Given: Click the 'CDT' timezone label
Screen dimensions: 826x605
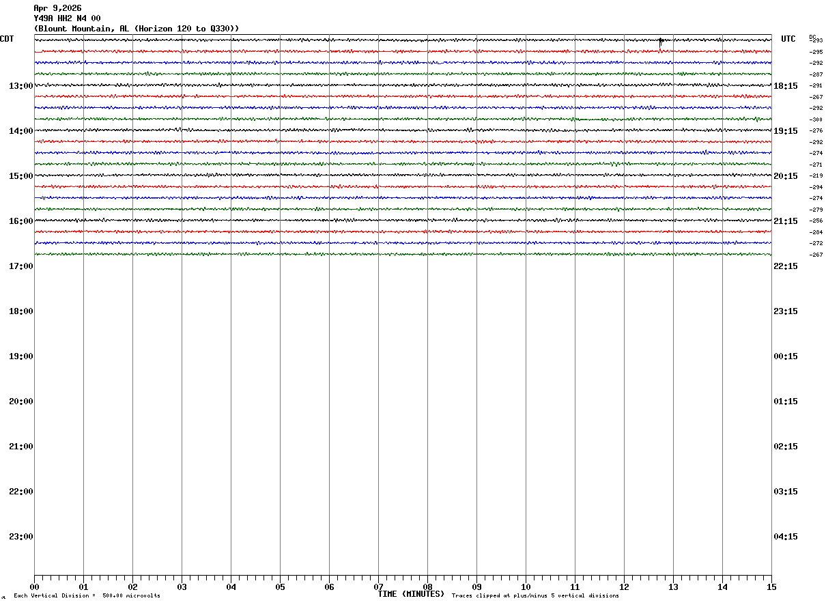Looking at the screenshot, I should (7, 39).
